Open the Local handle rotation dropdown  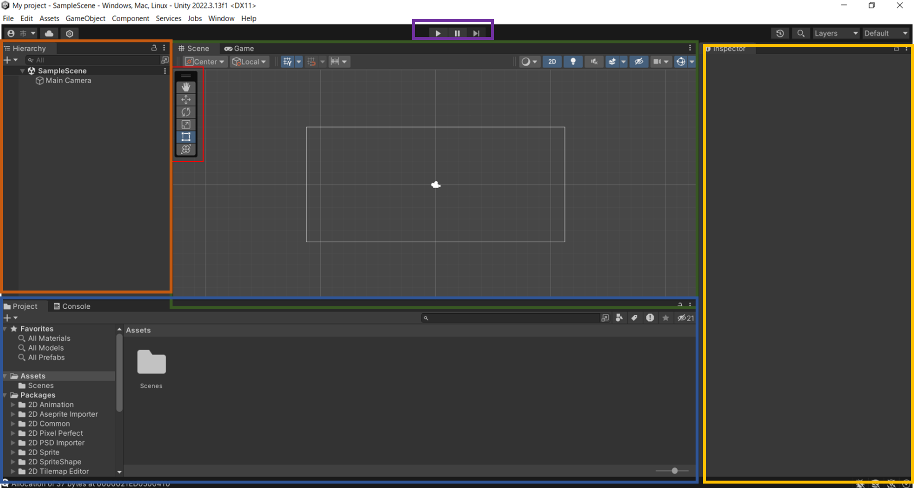249,62
